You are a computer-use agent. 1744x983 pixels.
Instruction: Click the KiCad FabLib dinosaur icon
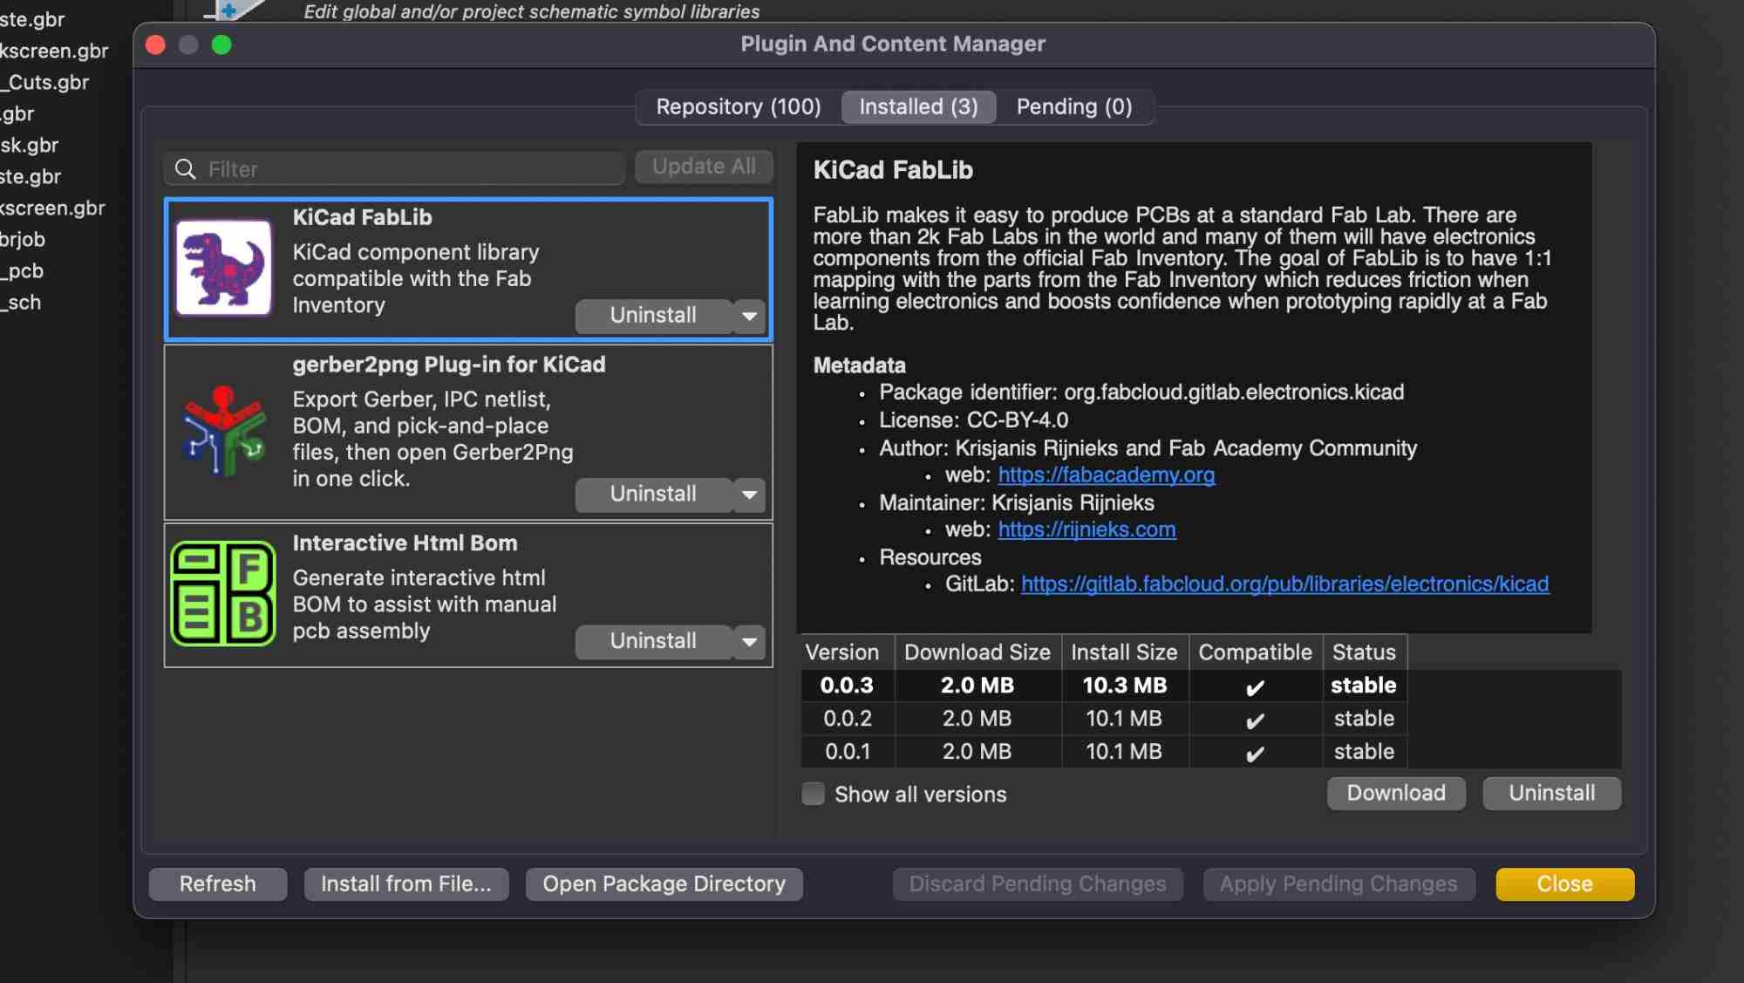coord(223,267)
